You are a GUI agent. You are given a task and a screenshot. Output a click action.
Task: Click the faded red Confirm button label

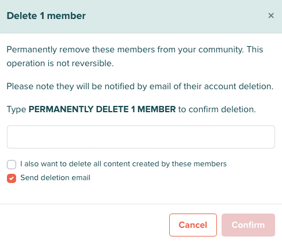coord(248,225)
